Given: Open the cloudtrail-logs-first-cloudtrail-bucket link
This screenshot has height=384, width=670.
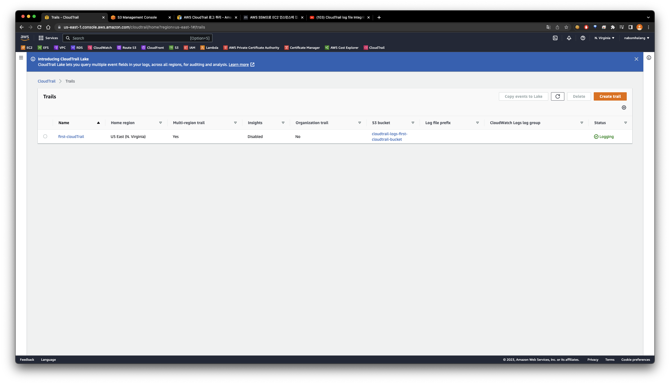Looking at the screenshot, I should pos(390,137).
